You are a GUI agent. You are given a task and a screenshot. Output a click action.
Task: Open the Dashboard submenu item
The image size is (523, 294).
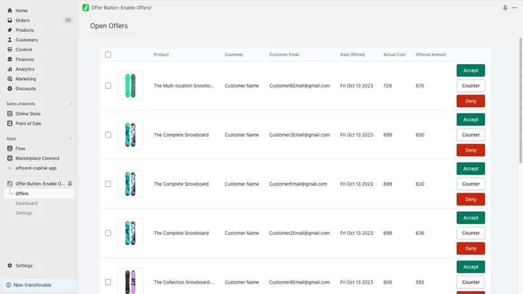[x=26, y=203]
